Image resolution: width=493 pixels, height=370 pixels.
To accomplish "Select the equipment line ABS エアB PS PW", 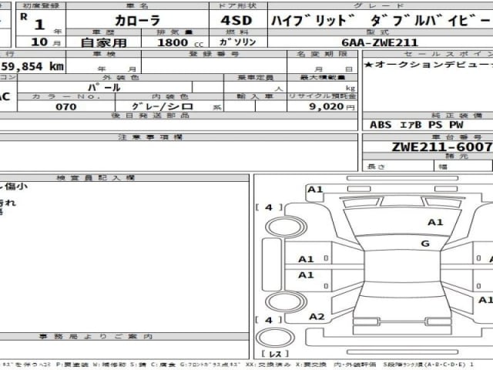I will click(416, 125).
